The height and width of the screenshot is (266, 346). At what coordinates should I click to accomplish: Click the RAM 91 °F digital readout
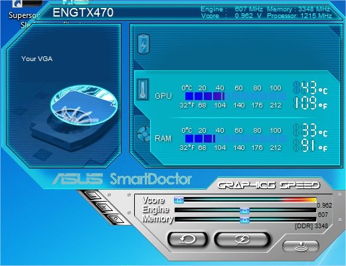click(310, 145)
